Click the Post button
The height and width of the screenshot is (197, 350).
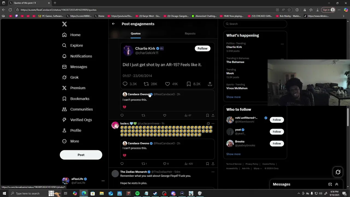pos(81,155)
